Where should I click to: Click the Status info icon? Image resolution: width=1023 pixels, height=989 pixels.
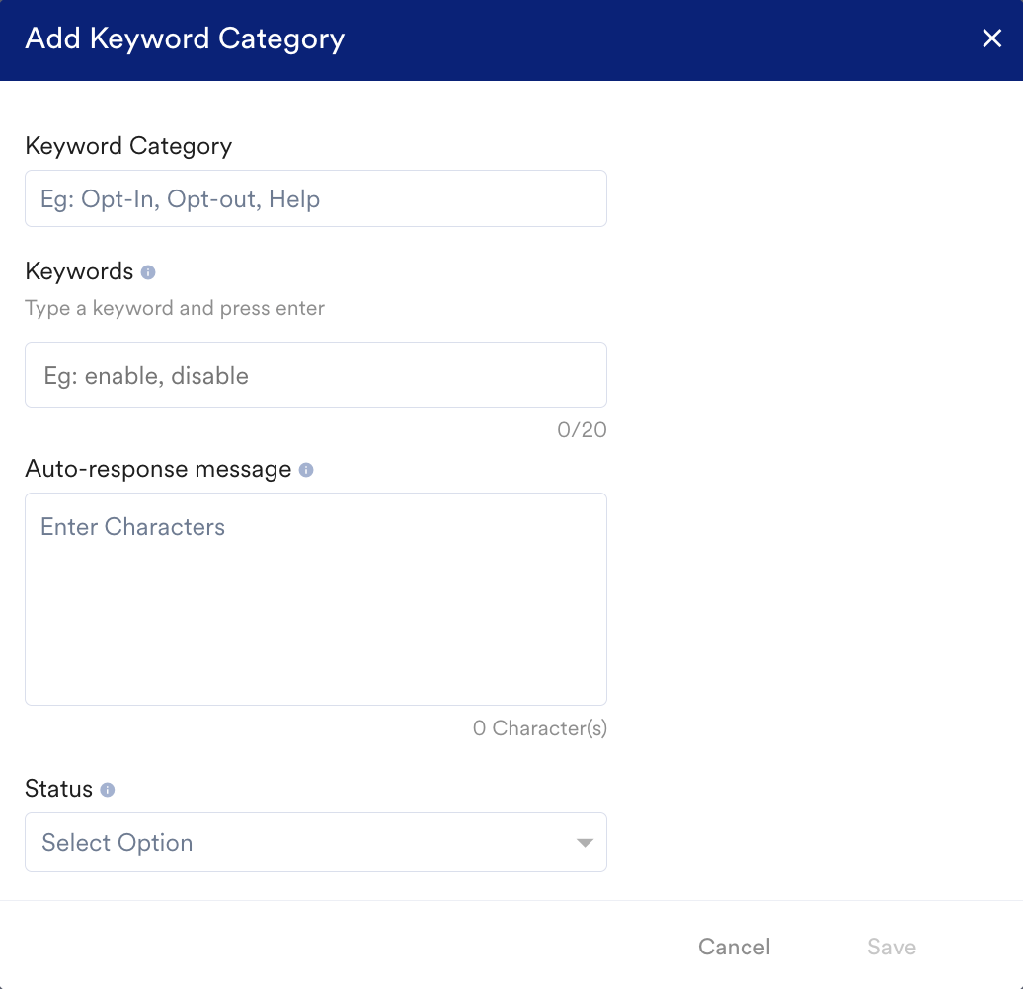coord(108,790)
